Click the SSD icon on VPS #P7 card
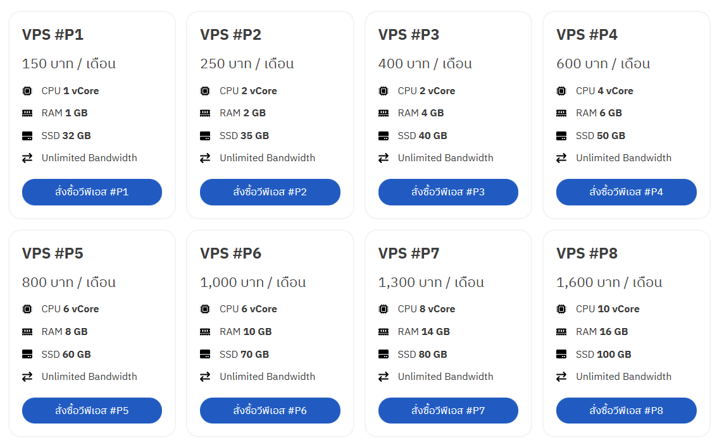The height and width of the screenshot is (445, 717). point(383,354)
